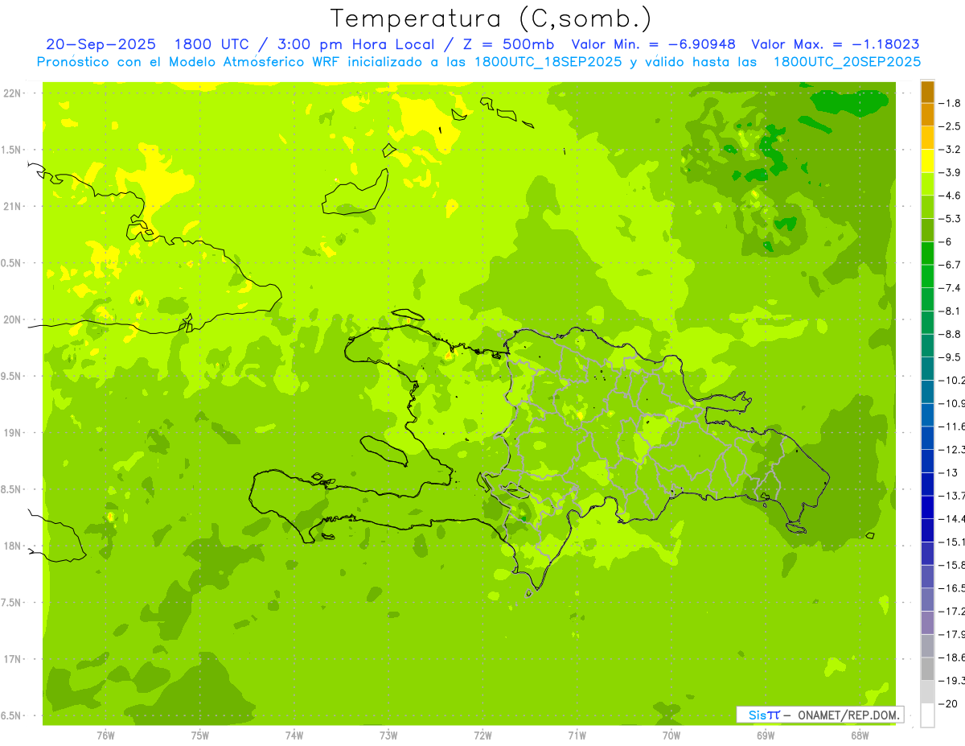
Task: Click the white swatch at the colorbar bottom
Action: [x=927, y=715]
